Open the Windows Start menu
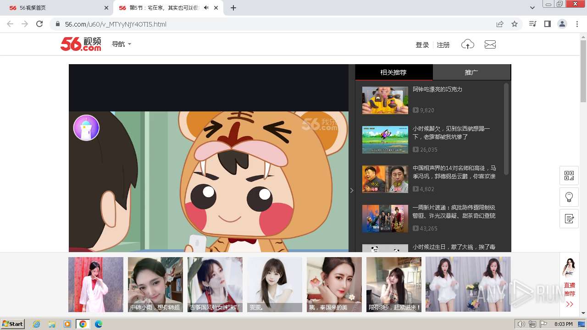The width and height of the screenshot is (587, 330). [13, 324]
